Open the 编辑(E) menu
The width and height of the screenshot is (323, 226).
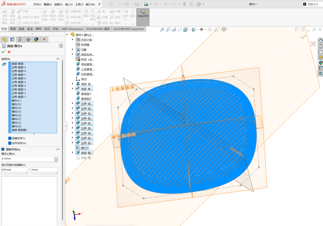click(x=48, y=4)
